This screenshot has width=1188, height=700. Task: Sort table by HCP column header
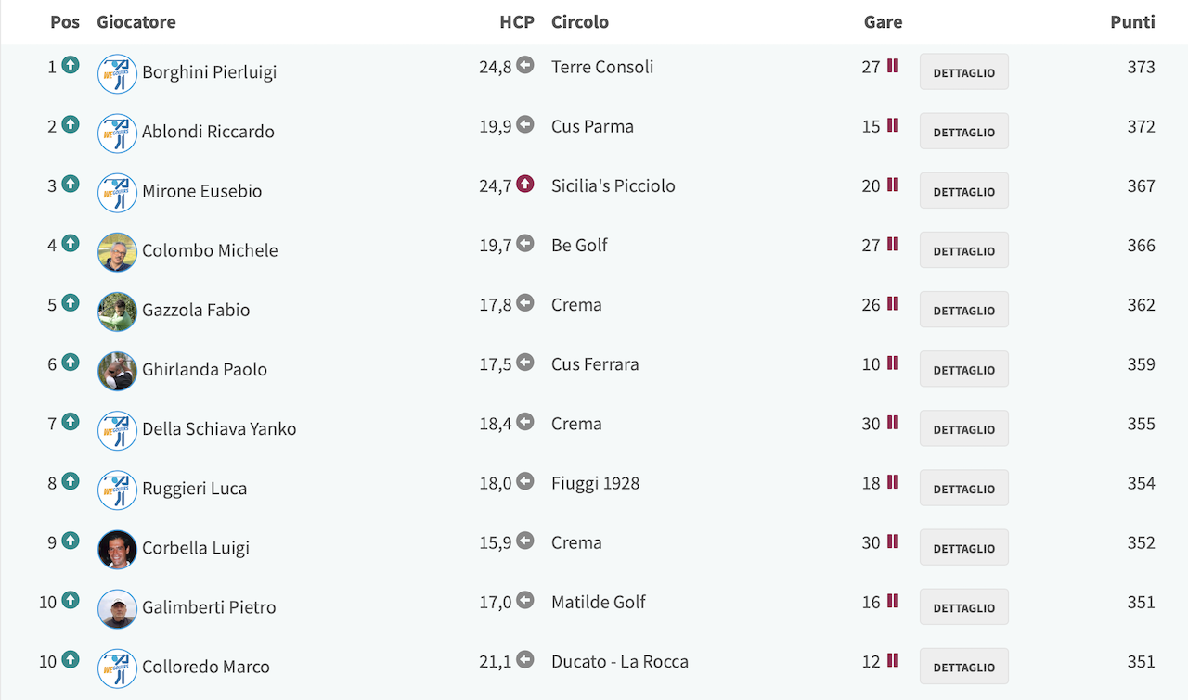tap(517, 21)
